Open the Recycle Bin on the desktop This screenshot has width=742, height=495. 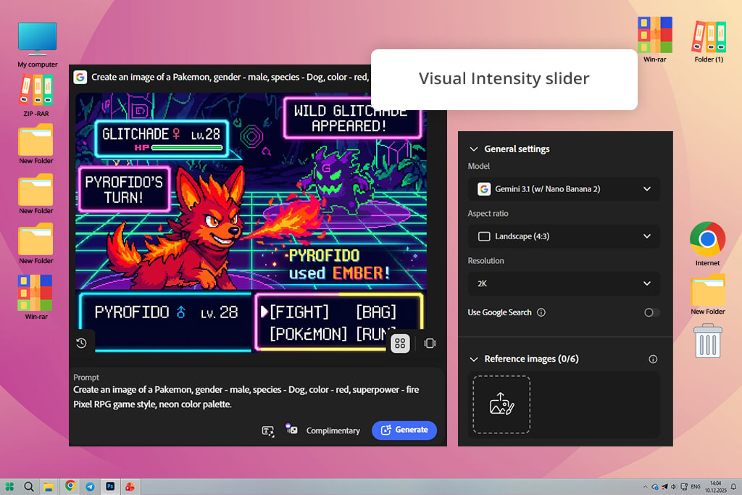[708, 341]
